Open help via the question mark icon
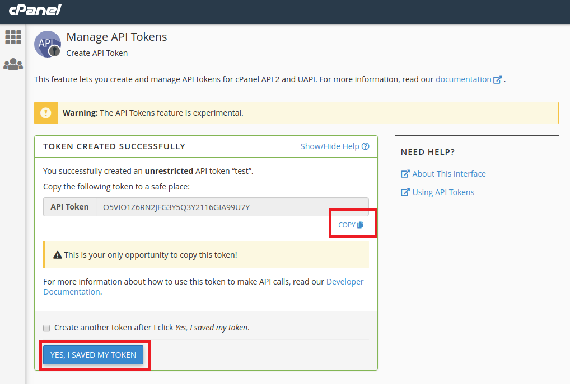This screenshot has height=384, width=570. coord(365,146)
